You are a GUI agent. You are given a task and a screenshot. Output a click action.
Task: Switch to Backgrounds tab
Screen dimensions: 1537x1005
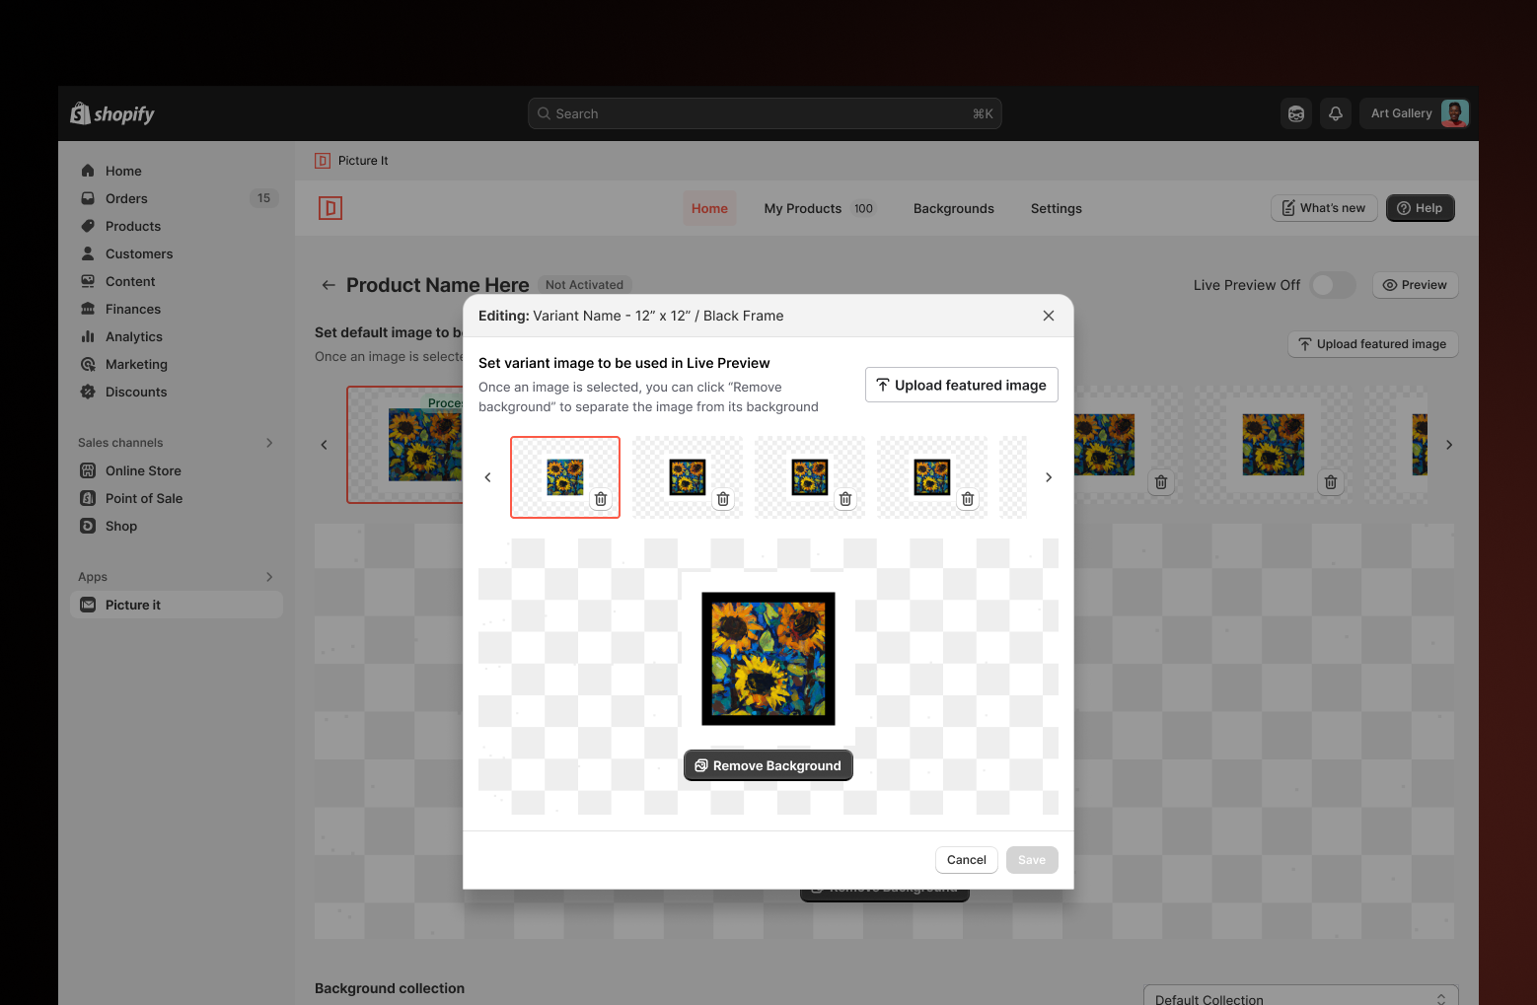[x=954, y=208]
